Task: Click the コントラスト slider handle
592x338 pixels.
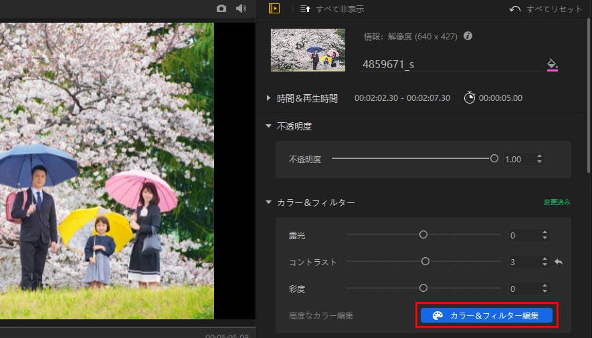Action: tap(425, 261)
